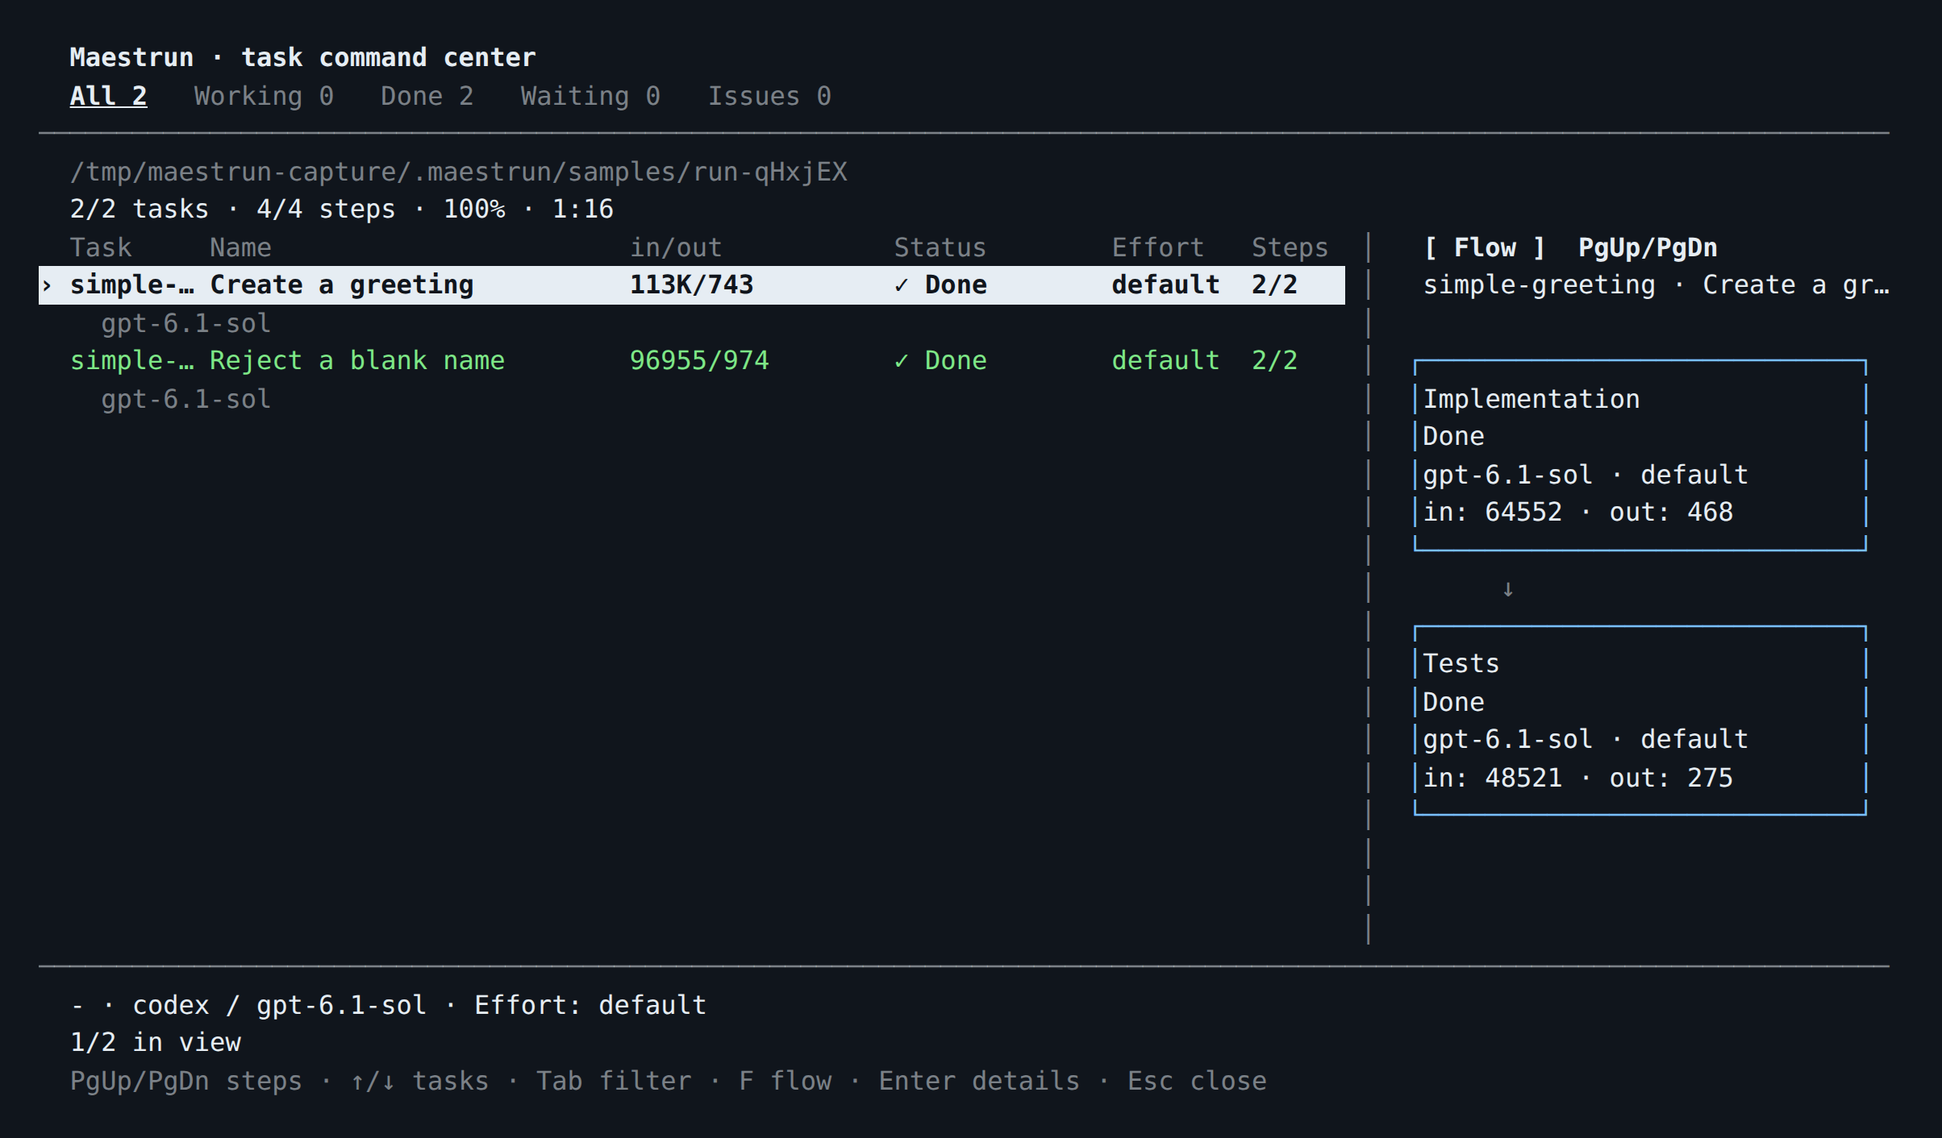Click the Done checkmark in Reject a blank name row
The height and width of the screenshot is (1138, 1942).
coord(901,360)
